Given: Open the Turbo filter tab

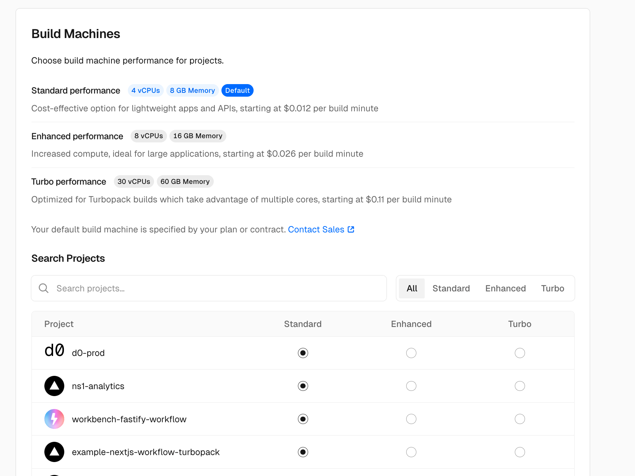Looking at the screenshot, I should pos(553,288).
